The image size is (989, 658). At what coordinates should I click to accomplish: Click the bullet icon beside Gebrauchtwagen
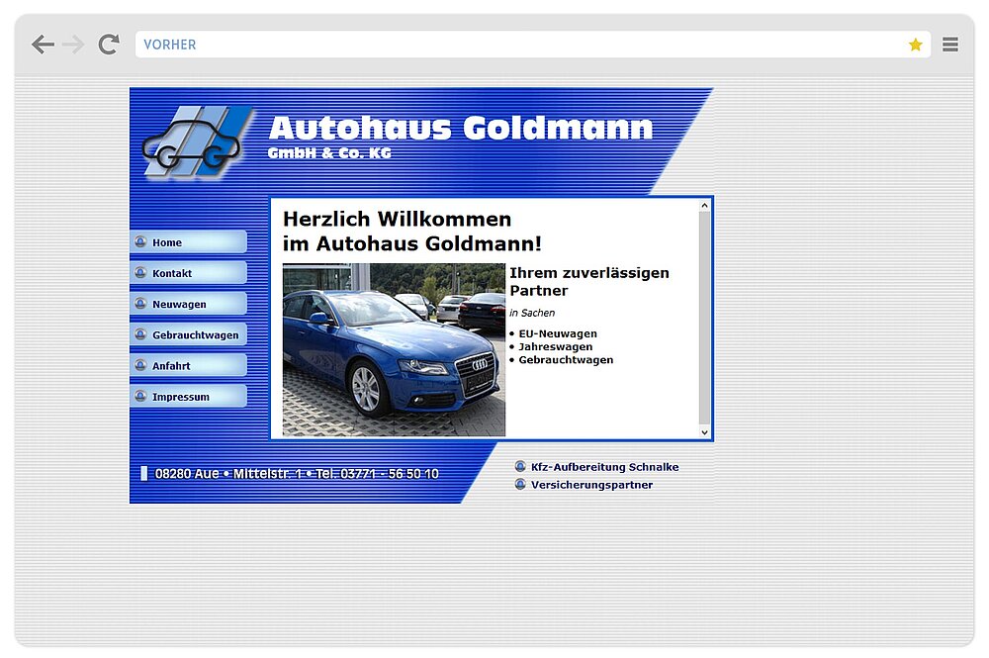coord(140,334)
